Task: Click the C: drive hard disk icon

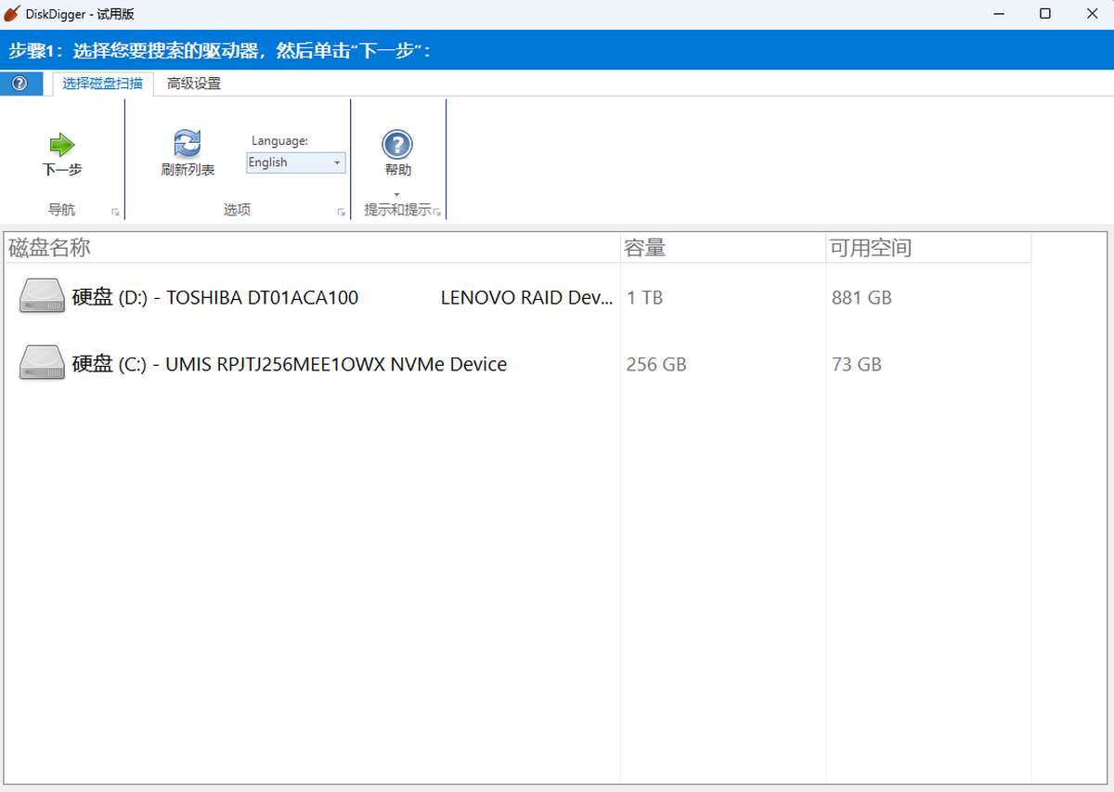Action: tap(42, 364)
